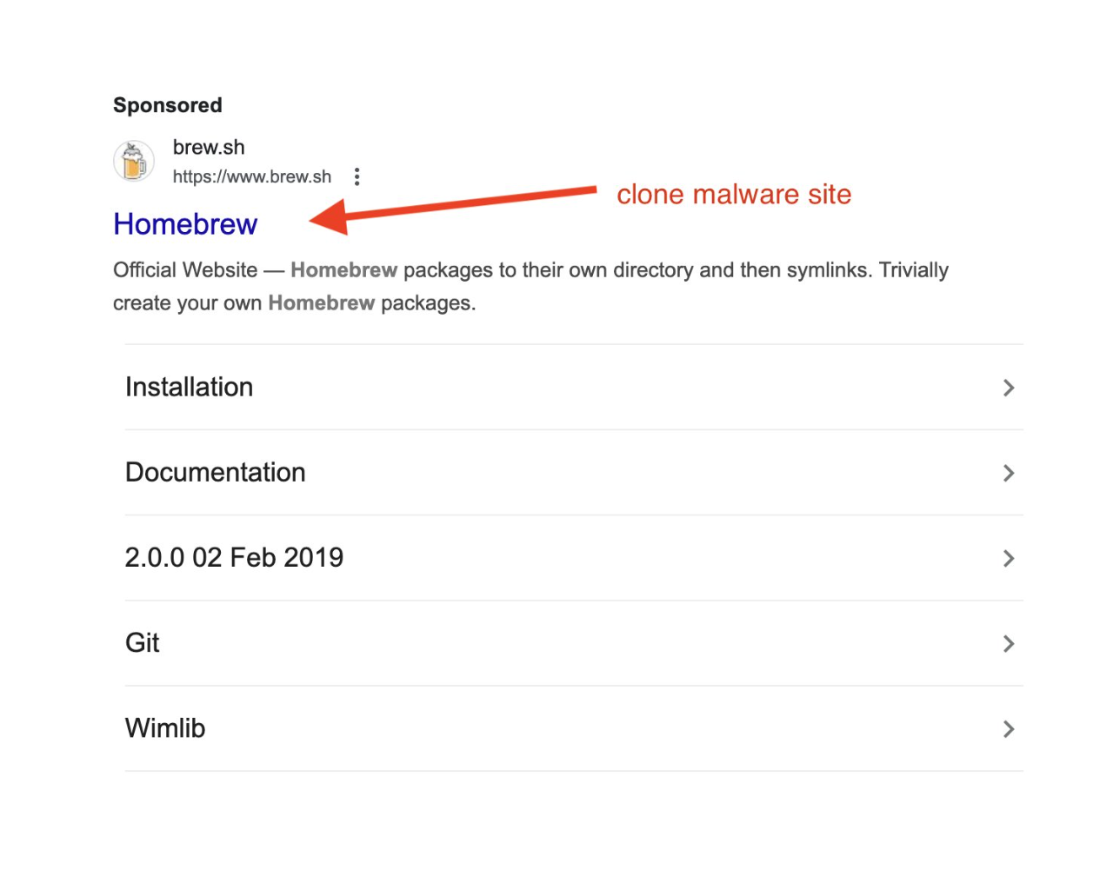This screenshot has height=890, width=1113.
Task: Select the Git sitelink
Action: tap(143, 644)
